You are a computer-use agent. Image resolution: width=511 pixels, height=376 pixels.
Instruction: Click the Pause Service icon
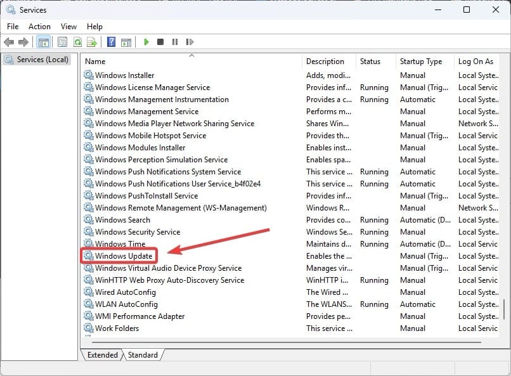tap(175, 42)
